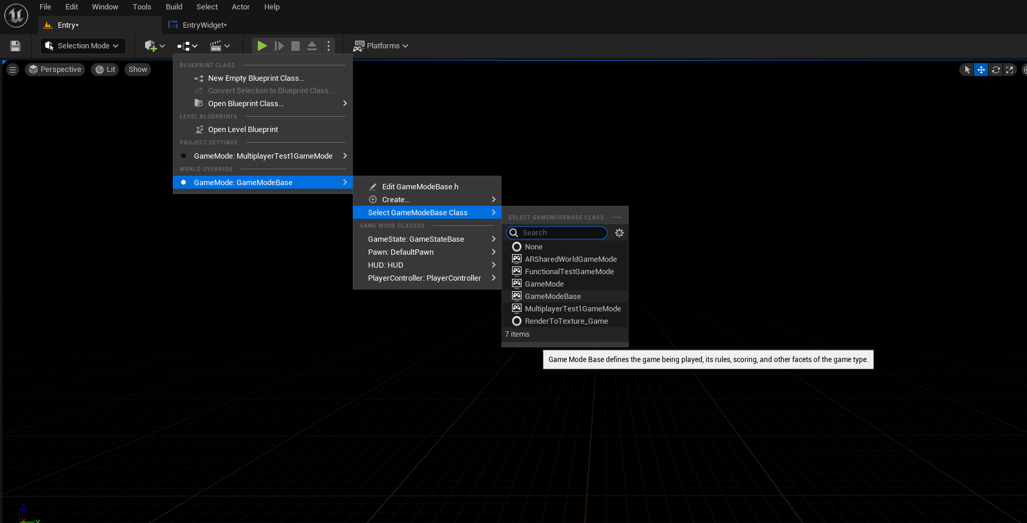This screenshot has height=523, width=1027.
Task: Expand the Platforms dropdown
Action: [x=381, y=46]
